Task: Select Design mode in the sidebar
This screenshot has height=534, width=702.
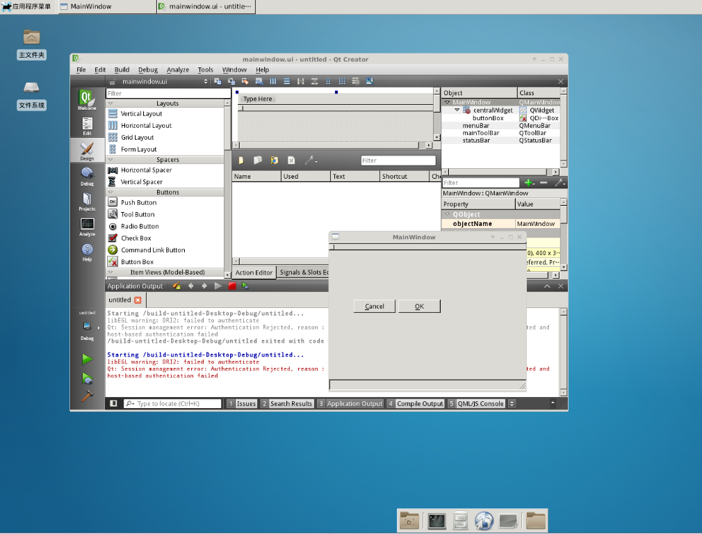Action: (x=87, y=151)
